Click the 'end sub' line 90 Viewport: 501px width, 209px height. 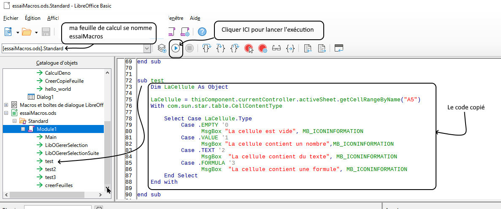(149, 195)
